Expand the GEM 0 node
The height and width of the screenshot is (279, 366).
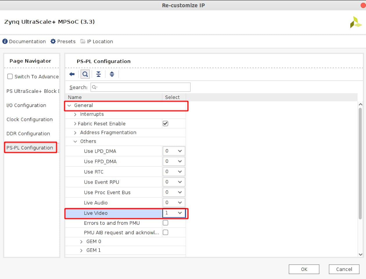[x=81, y=242]
